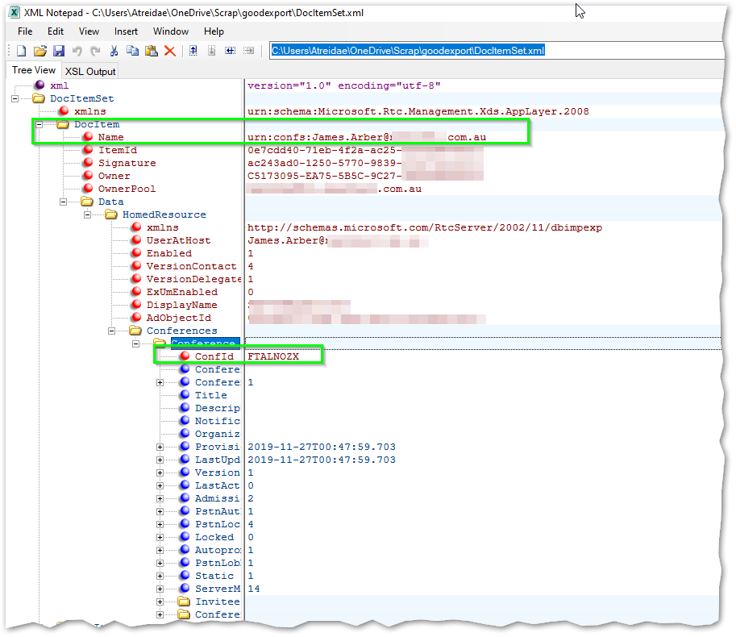Expand the Admissi node
This screenshot has width=736, height=637.
click(160, 498)
